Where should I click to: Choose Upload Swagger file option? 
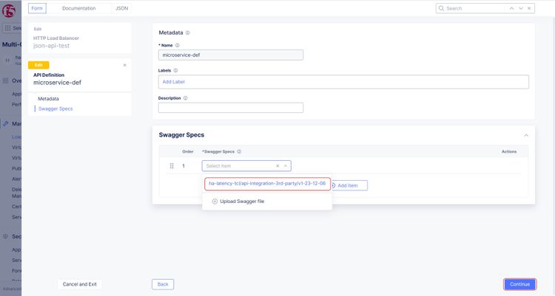(x=238, y=201)
